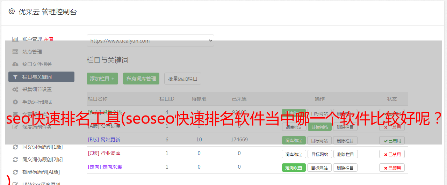This screenshot has height=185, width=447.
Task: Click the gear icon beside 优采云 管理控制台
Action: point(12,12)
